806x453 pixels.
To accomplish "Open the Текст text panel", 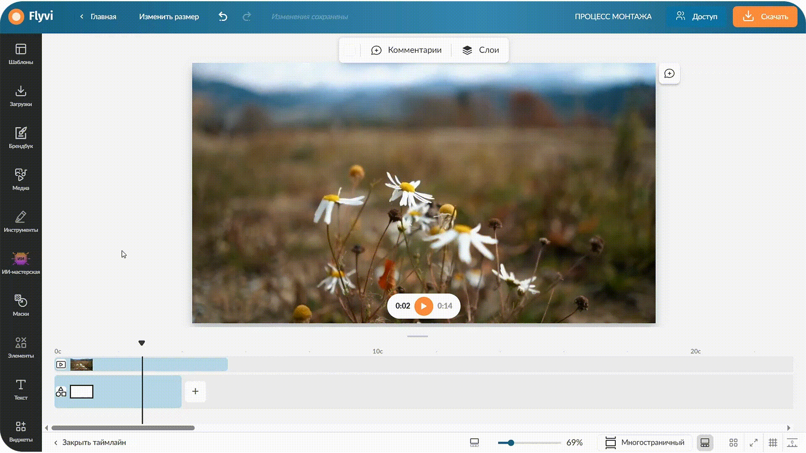I will 21,390.
